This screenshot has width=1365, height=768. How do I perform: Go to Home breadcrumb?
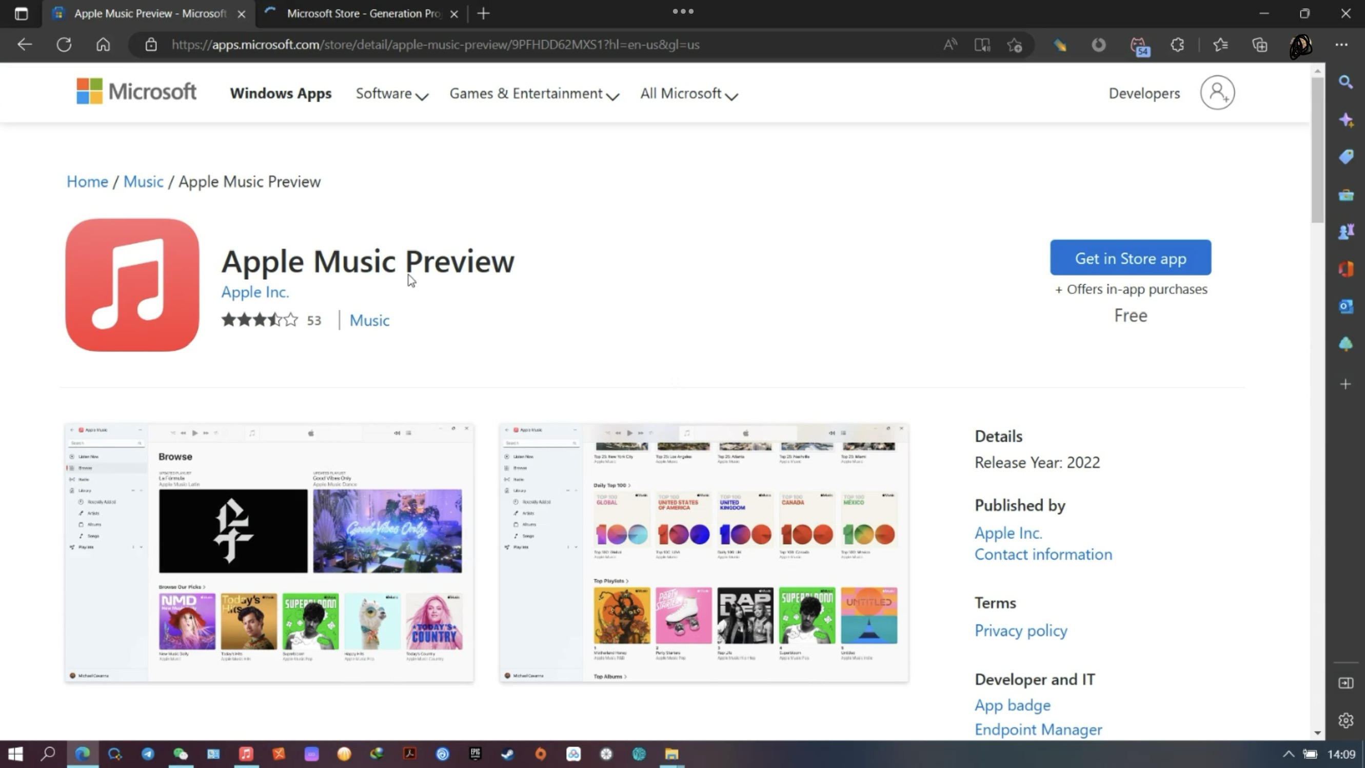[x=87, y=181]
